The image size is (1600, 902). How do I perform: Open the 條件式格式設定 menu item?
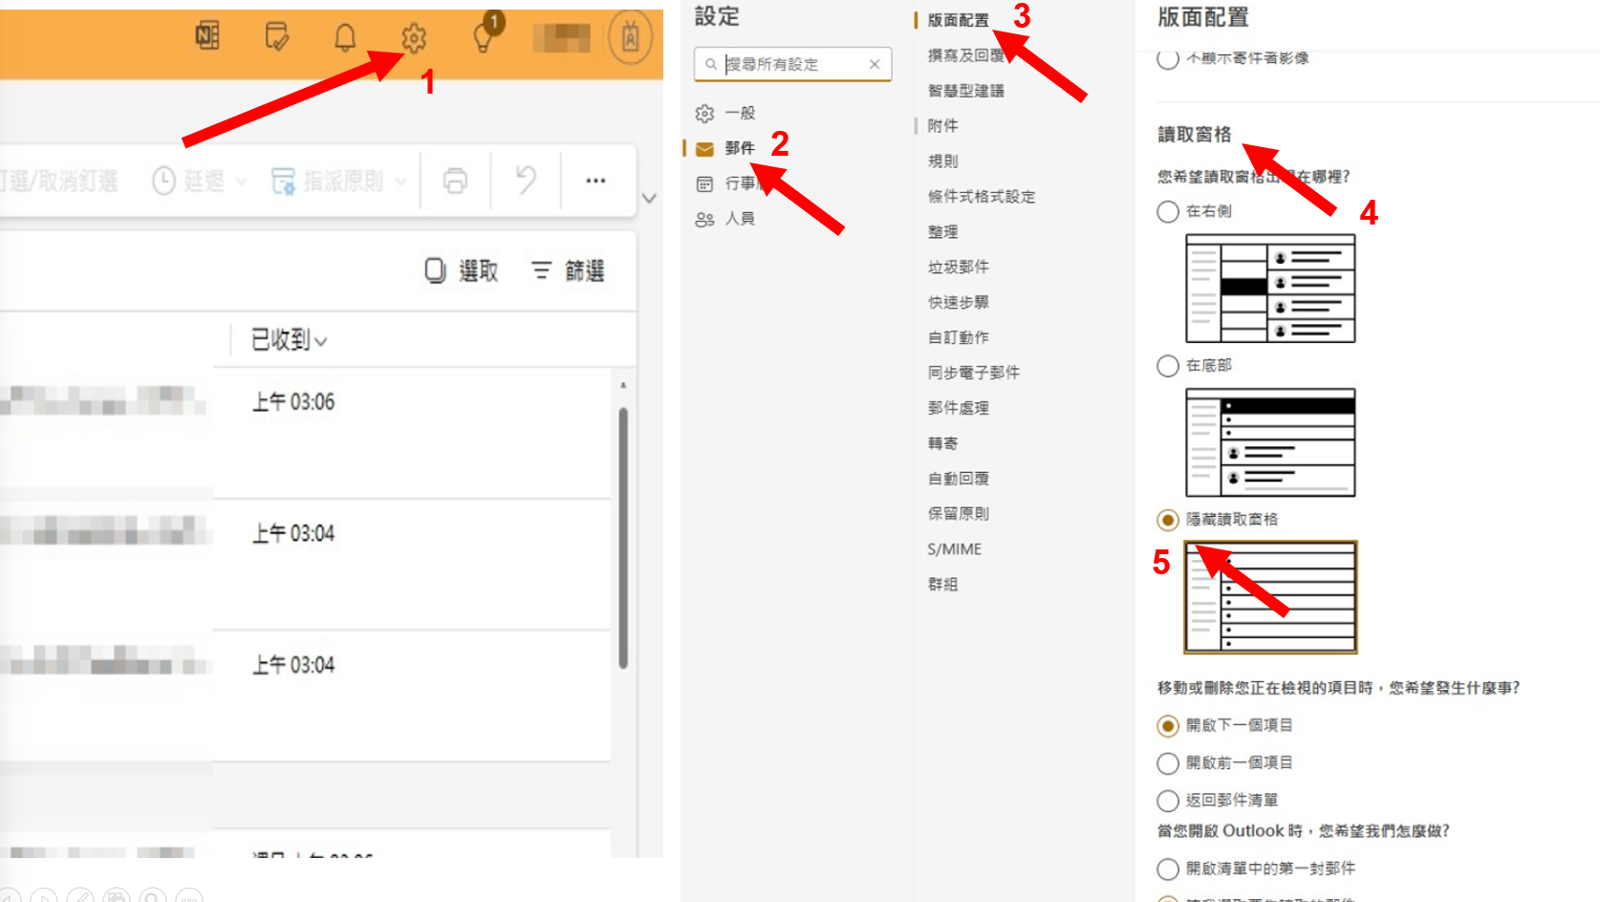[x=981, y=197]
